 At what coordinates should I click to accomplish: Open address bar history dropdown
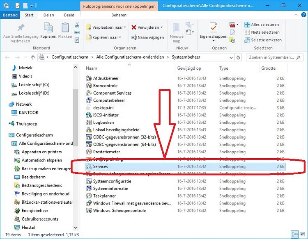[x=231, y=57]
